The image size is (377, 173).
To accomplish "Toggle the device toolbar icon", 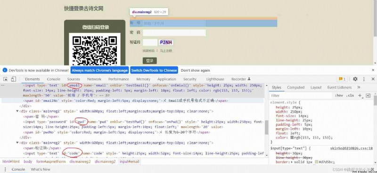I will coord(14,79).
